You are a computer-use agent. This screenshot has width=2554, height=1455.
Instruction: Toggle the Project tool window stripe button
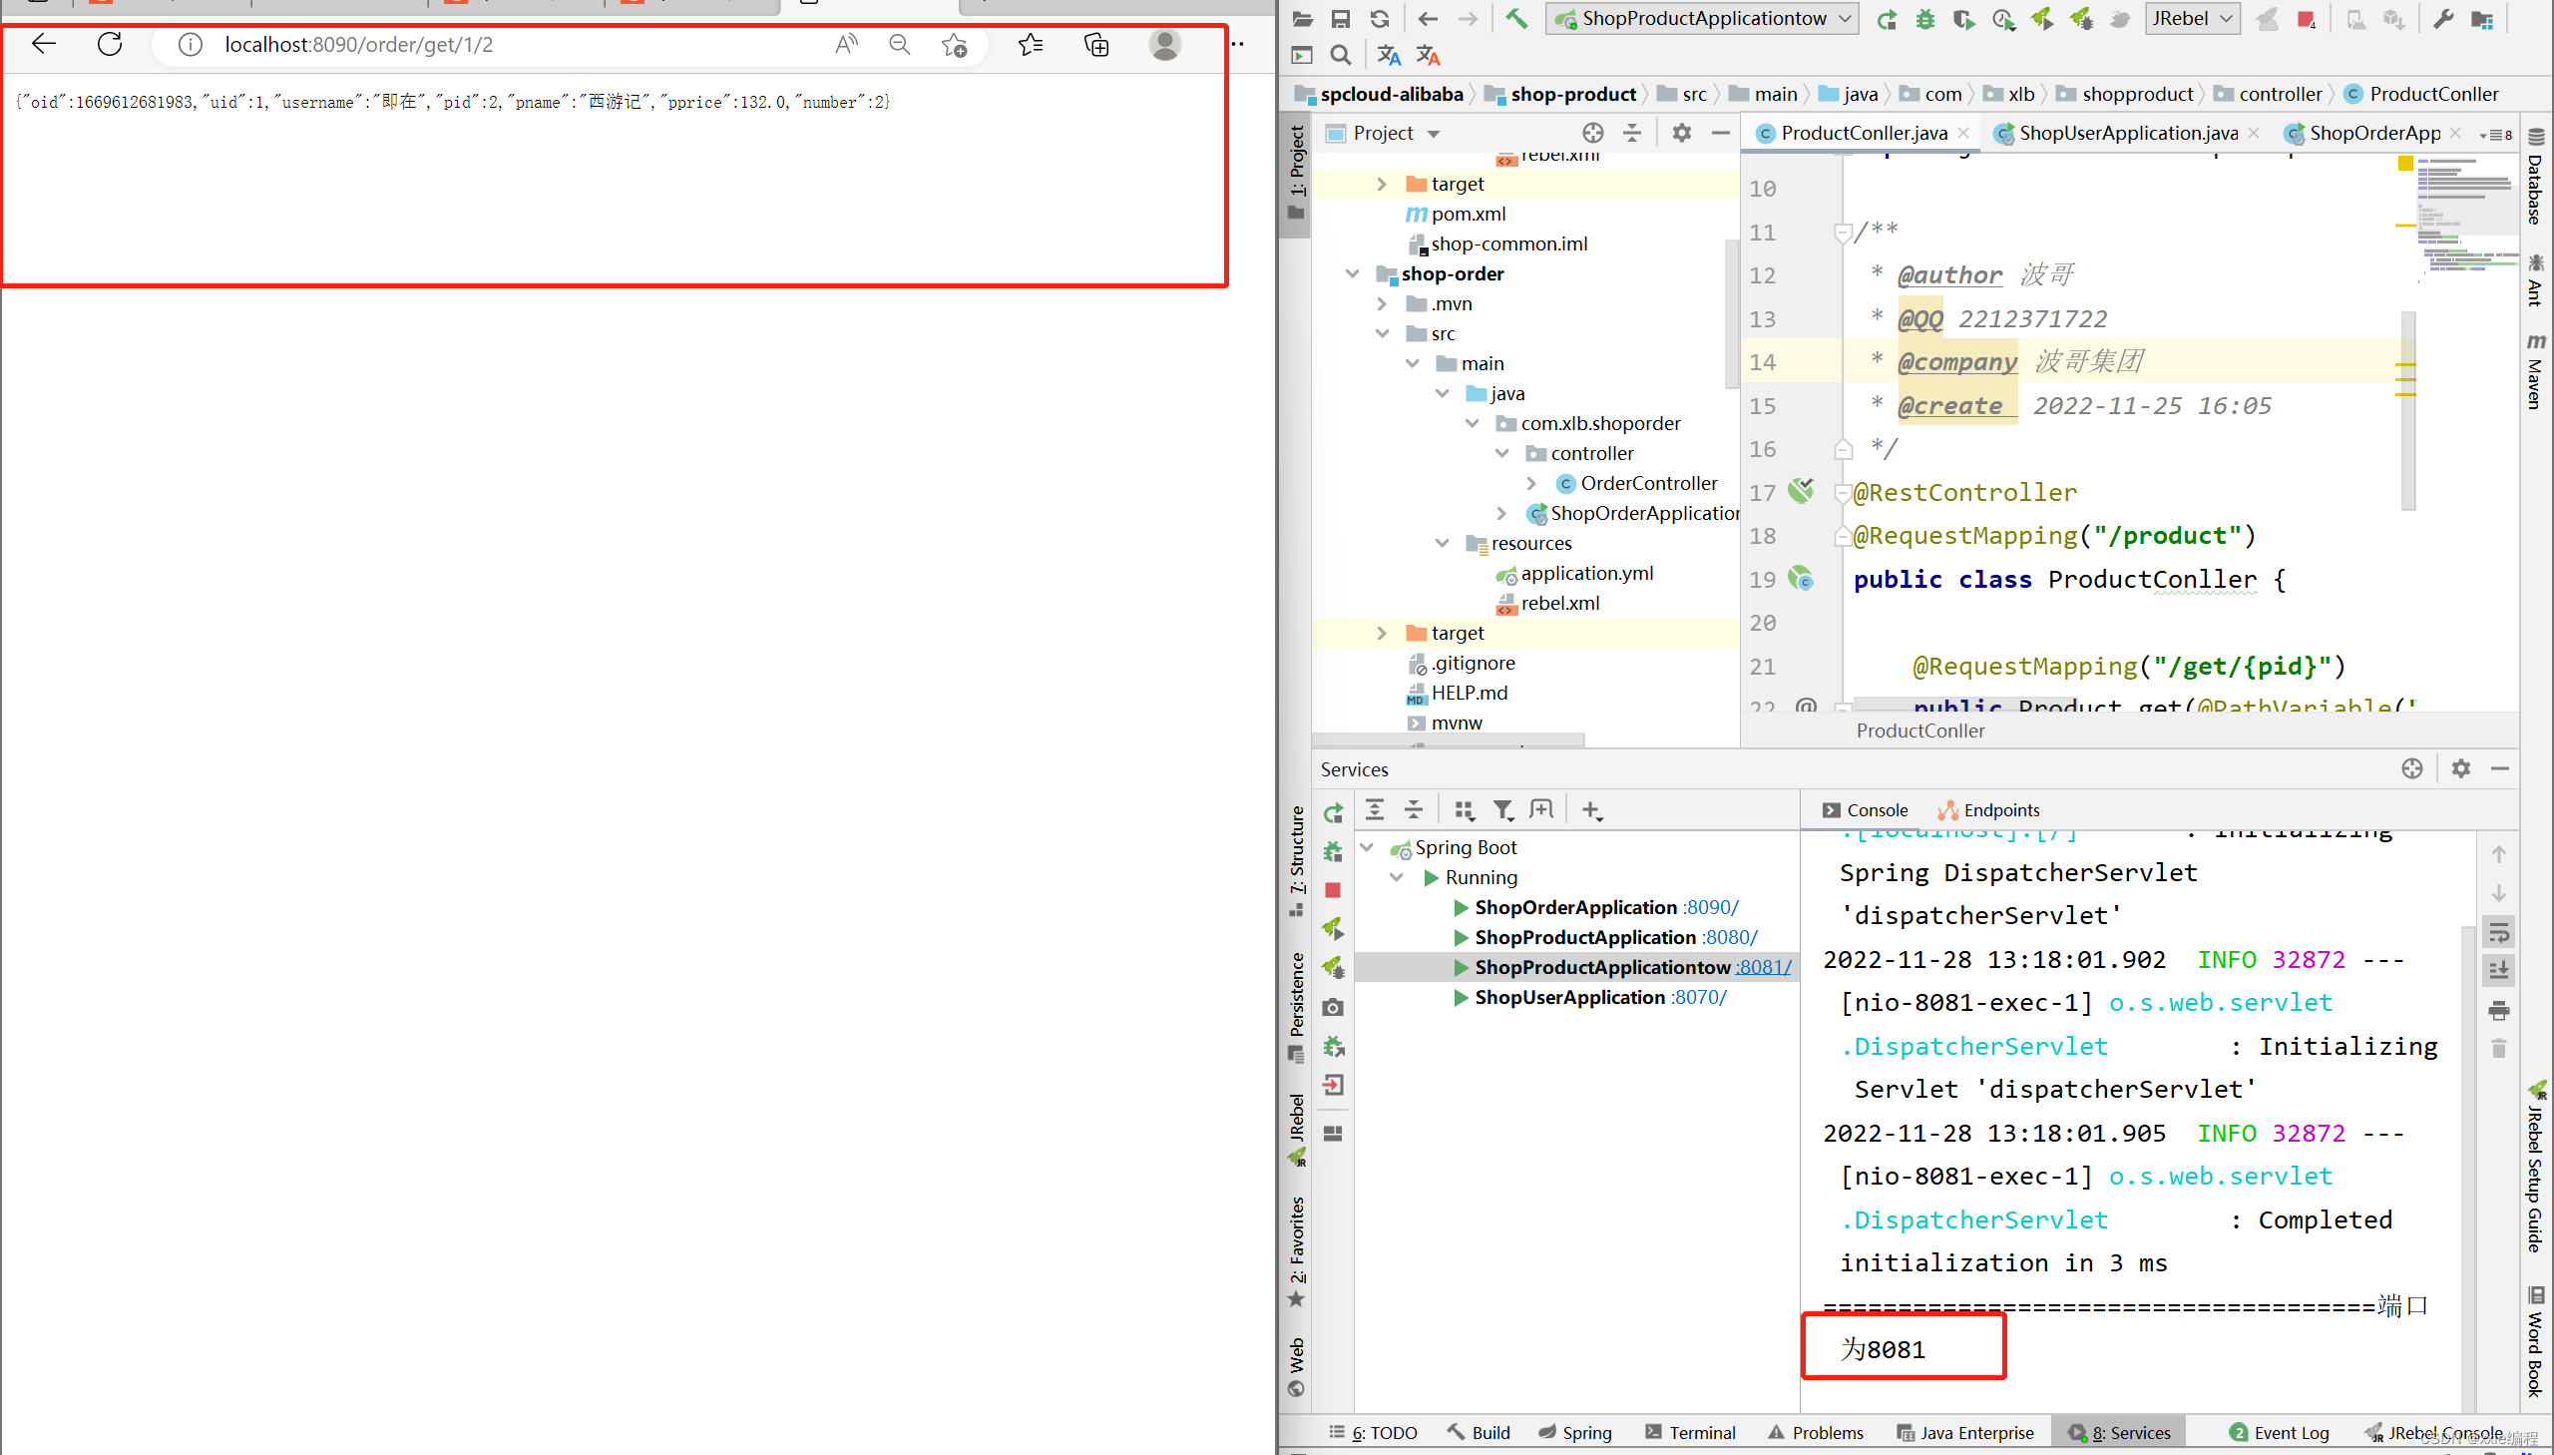[x=1296, y=175]
